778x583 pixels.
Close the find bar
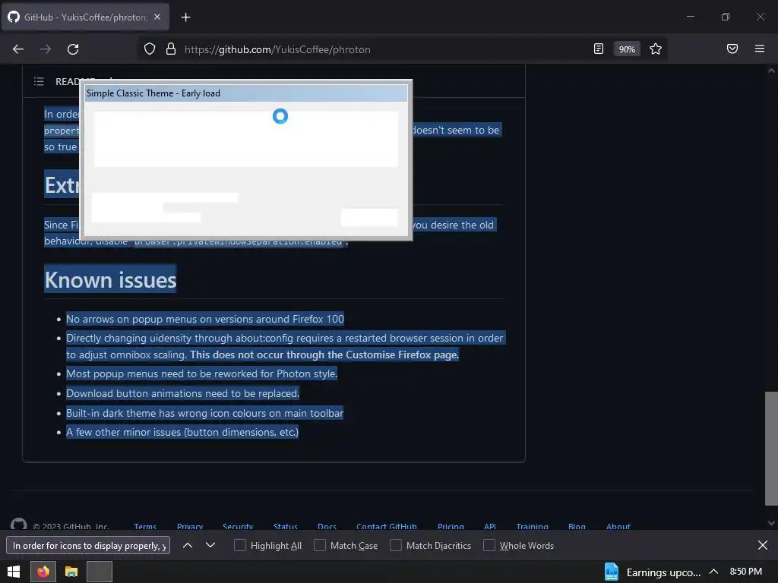point(763,545)
